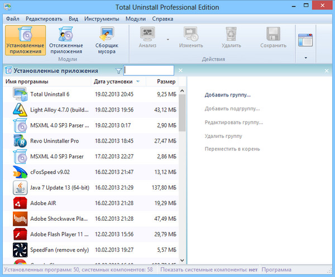The width and height of the screenshot is (335, 277).
Task: Click the Adobe AIR program name
Action: [43, 203]
